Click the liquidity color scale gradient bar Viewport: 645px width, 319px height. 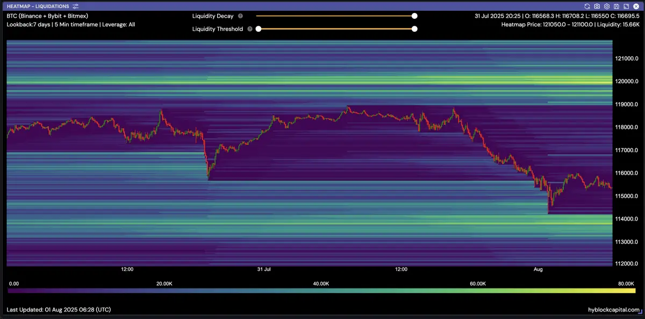coord(322,291)
